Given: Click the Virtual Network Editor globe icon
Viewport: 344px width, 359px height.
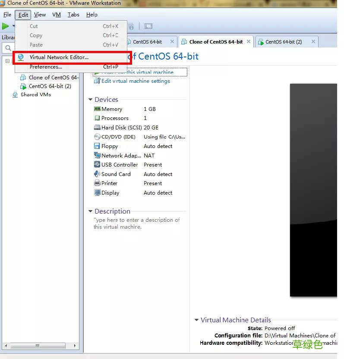Looking at the screenshot, I should coord(21,57).
